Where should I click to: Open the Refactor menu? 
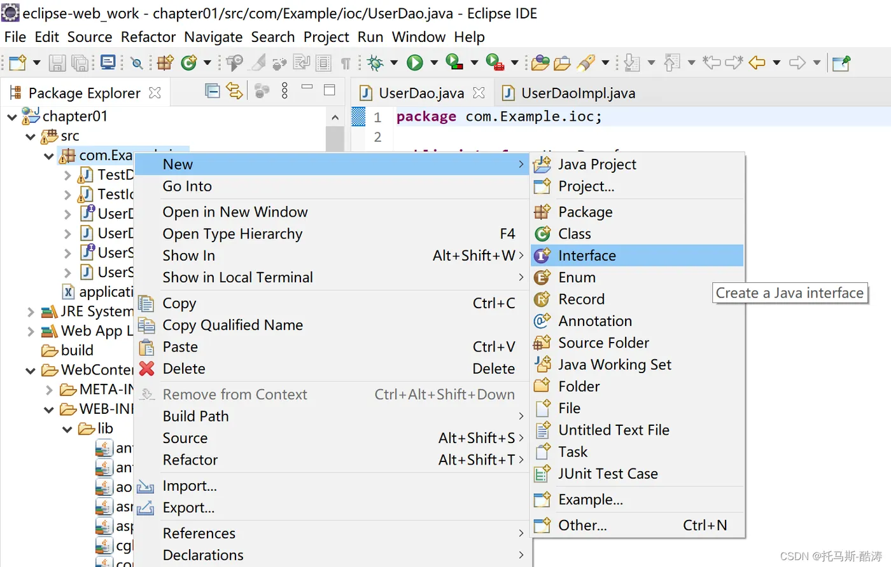[x=148, y=37]
